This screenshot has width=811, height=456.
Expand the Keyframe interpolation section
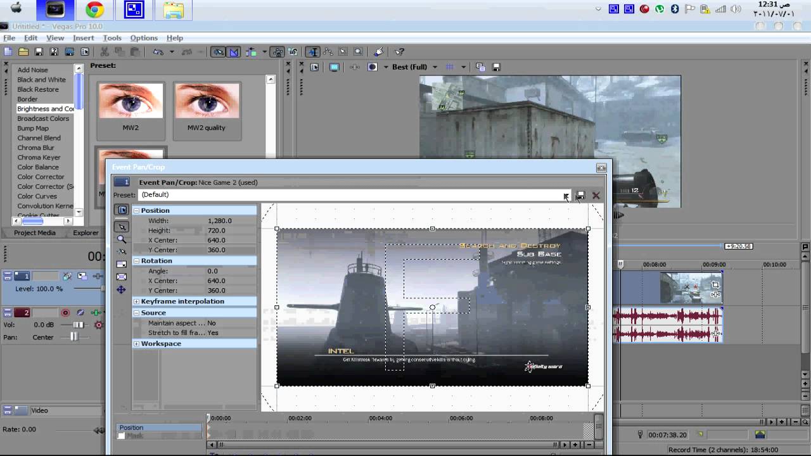coord(136,301)
